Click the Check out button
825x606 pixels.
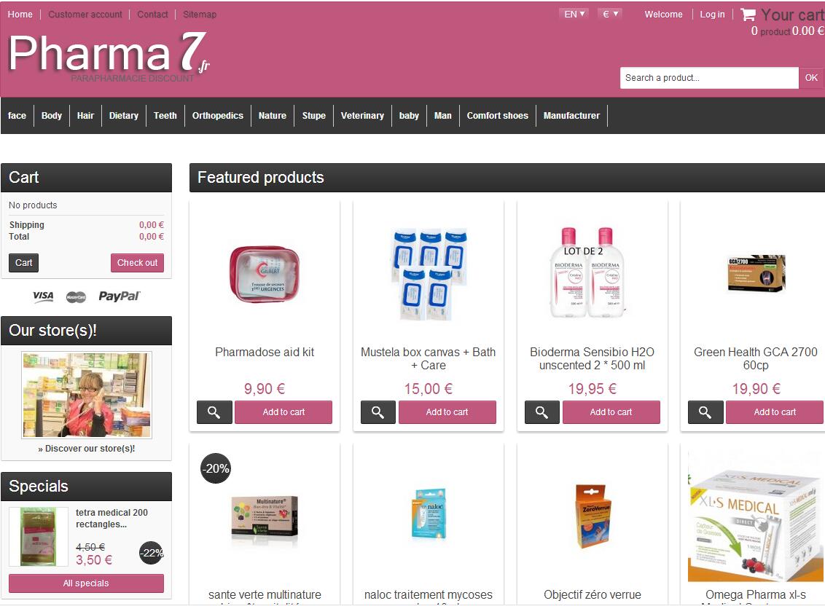(x=137, y=262)
